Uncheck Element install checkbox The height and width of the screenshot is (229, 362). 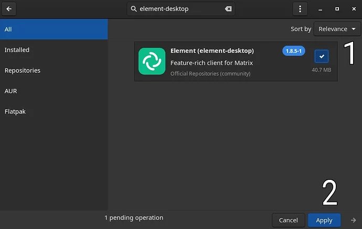[x=322, y=56]
